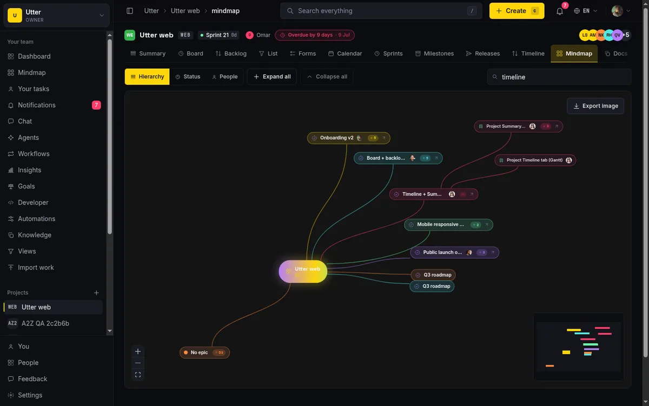Go to Utter in the breadcrumb
649x406 pixels.
[151, 11]
